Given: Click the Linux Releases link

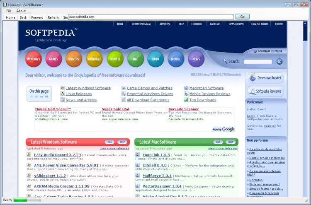Looking at the screenshot, I should coord(78,94).
